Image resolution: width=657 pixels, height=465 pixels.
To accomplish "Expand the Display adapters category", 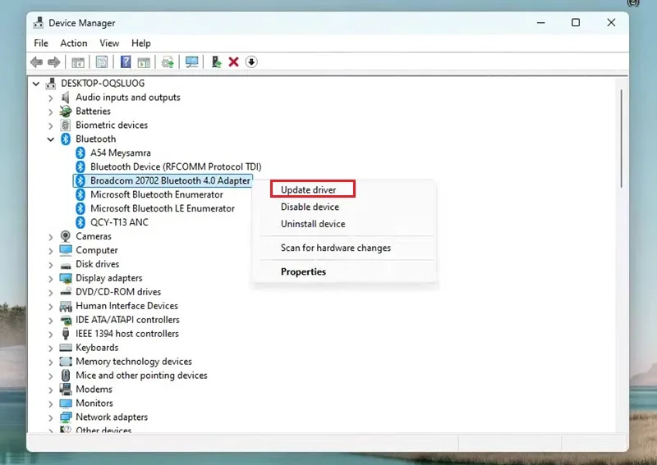I will pos(51,278).
